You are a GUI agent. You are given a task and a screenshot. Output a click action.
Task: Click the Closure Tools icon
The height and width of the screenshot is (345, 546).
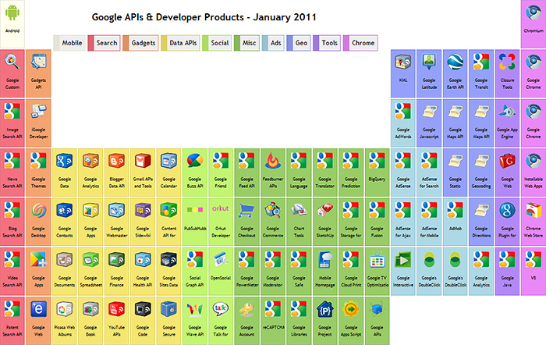pos(507,62)
